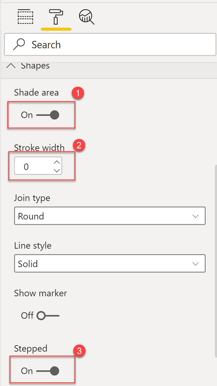Decrease Stroke width with down arrow
This screenshot has height=386, width=217.
click(57, 171)
